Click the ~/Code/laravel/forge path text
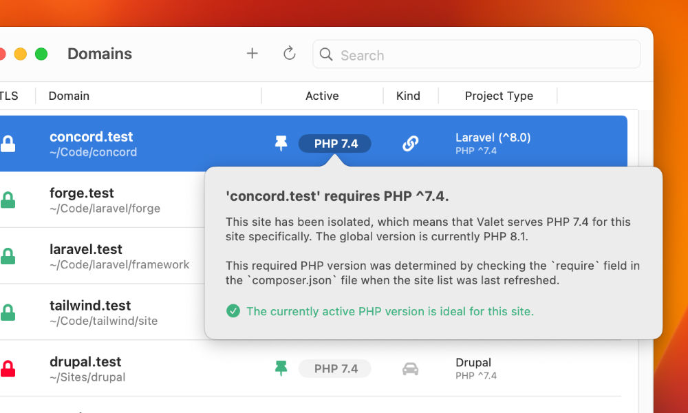 105,208
